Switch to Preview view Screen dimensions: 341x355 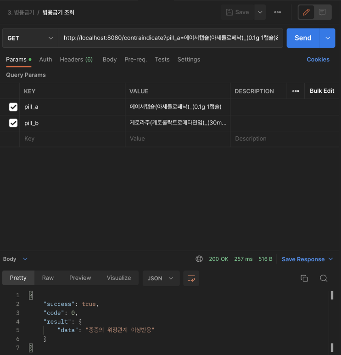[80, 278]
